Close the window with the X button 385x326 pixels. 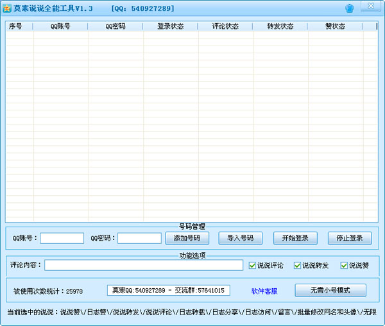370,7
